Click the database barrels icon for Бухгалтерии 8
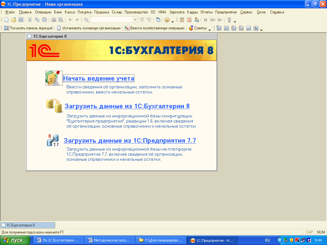 (54, 106)
